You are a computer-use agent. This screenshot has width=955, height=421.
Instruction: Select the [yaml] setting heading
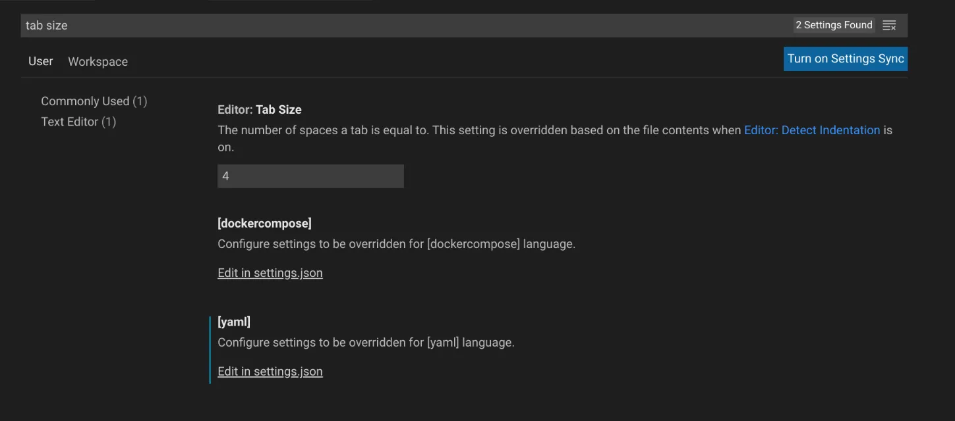[234, 322]
